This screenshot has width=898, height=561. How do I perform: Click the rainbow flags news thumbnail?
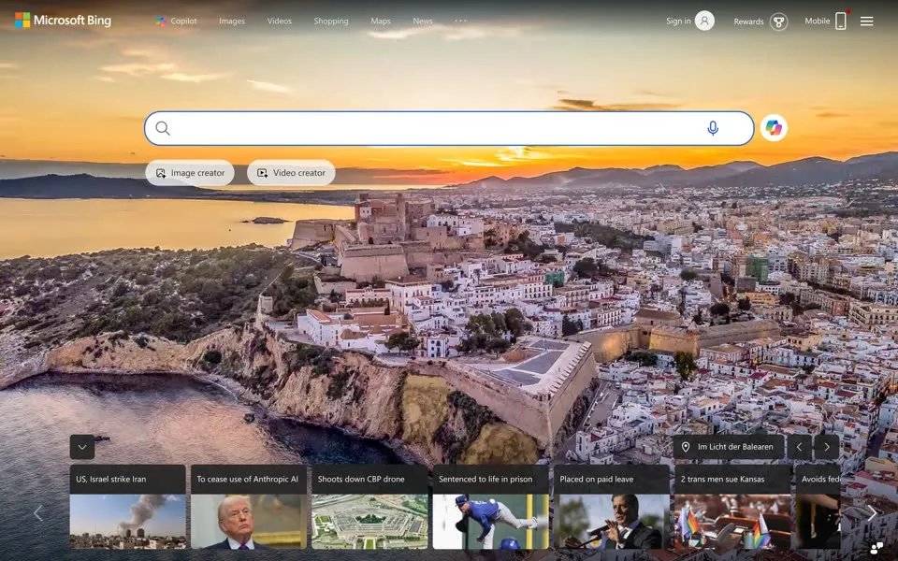[x=732, y=522]
